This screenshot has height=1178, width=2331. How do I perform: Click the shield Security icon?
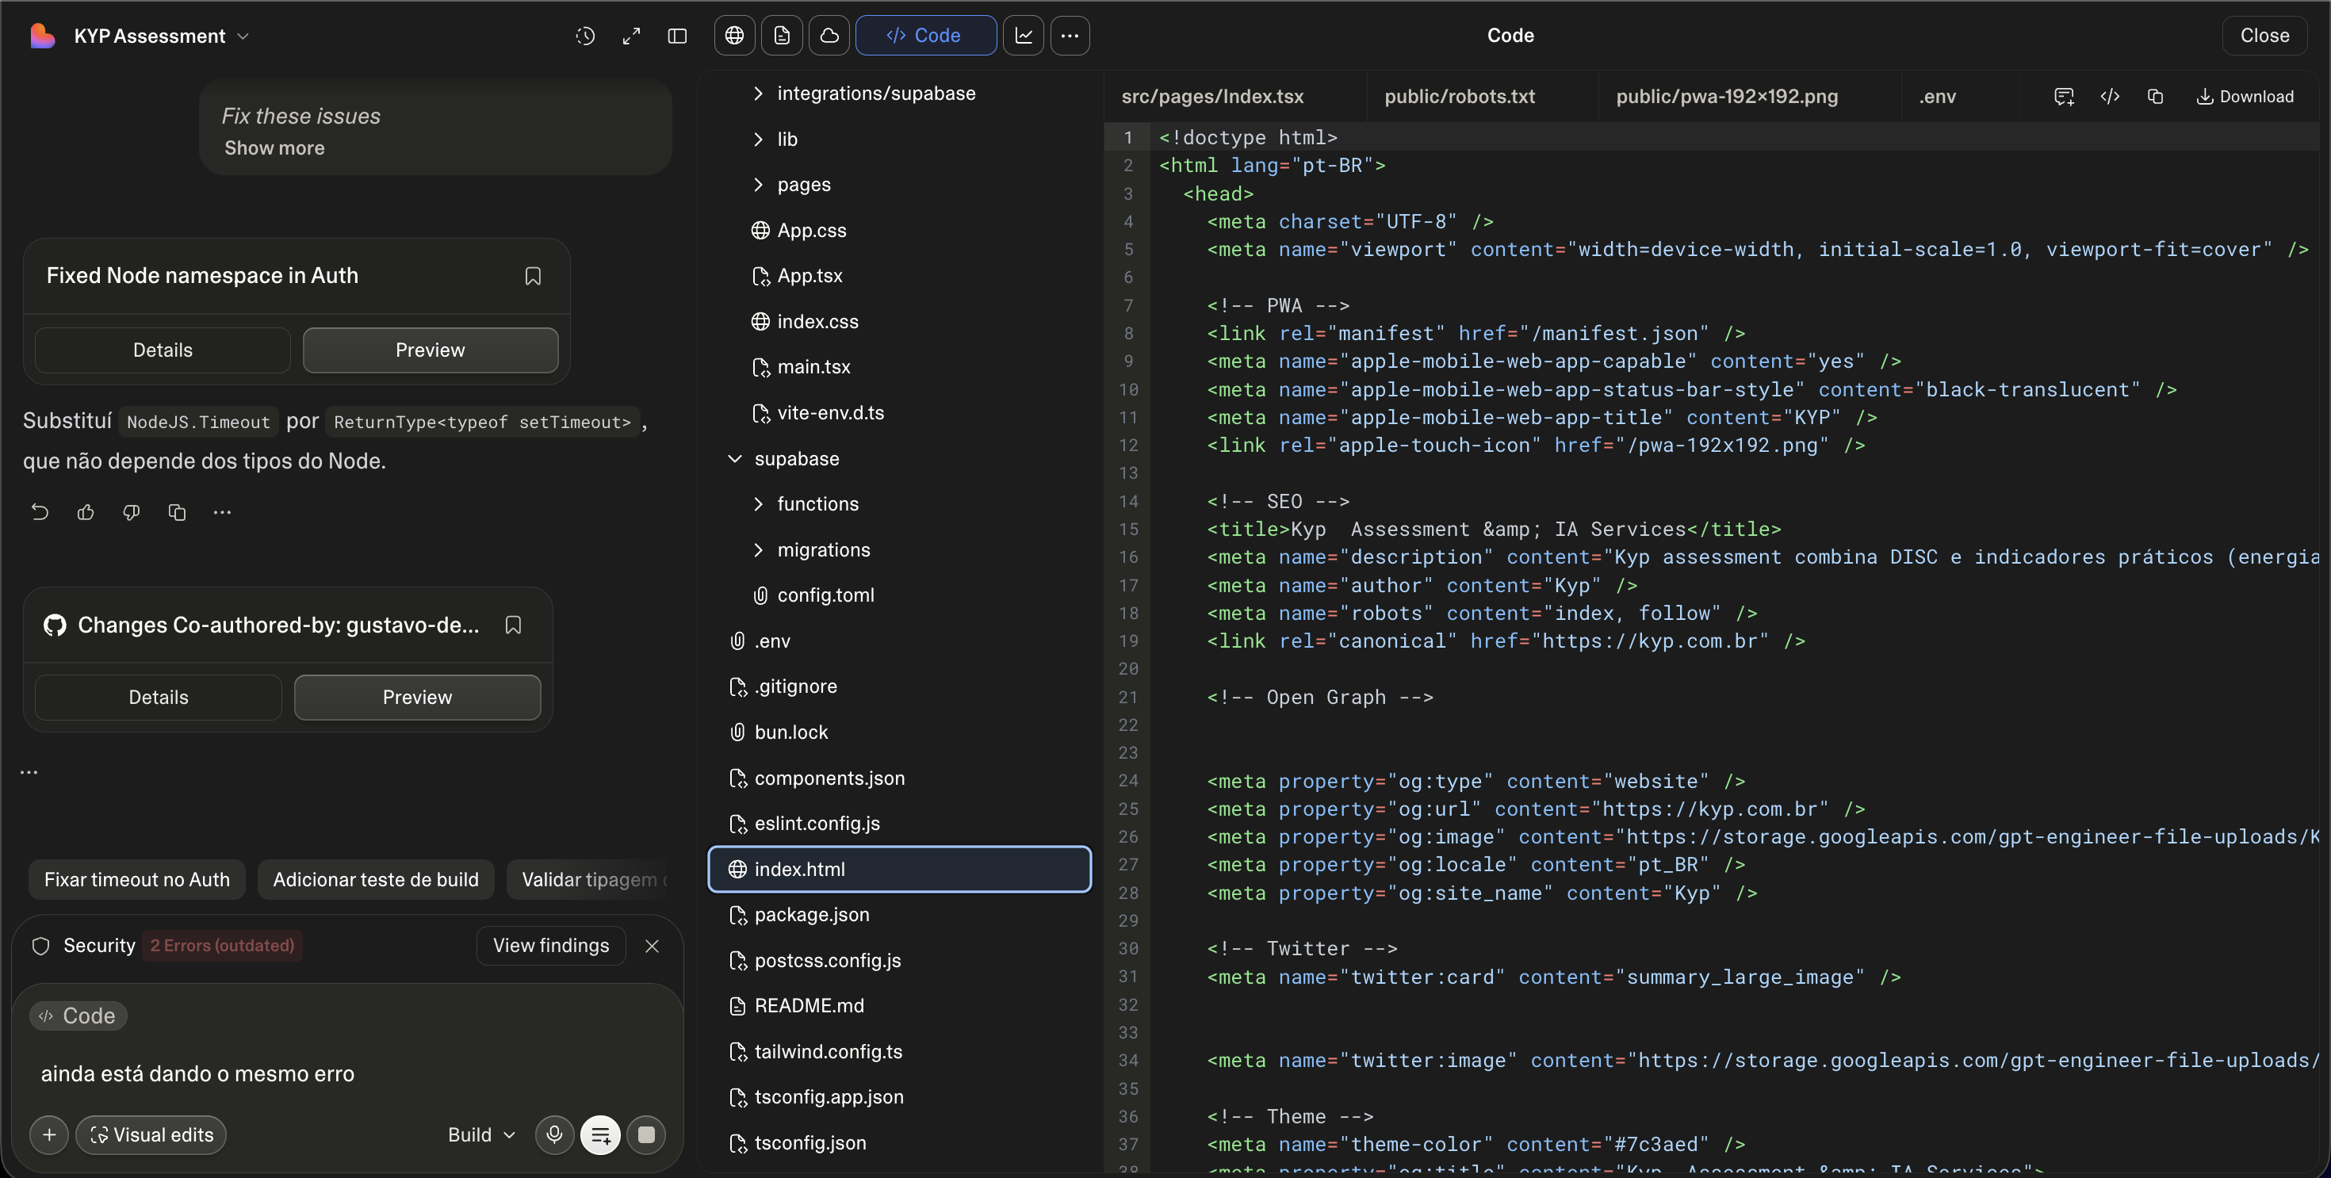(x=40, y=946)
